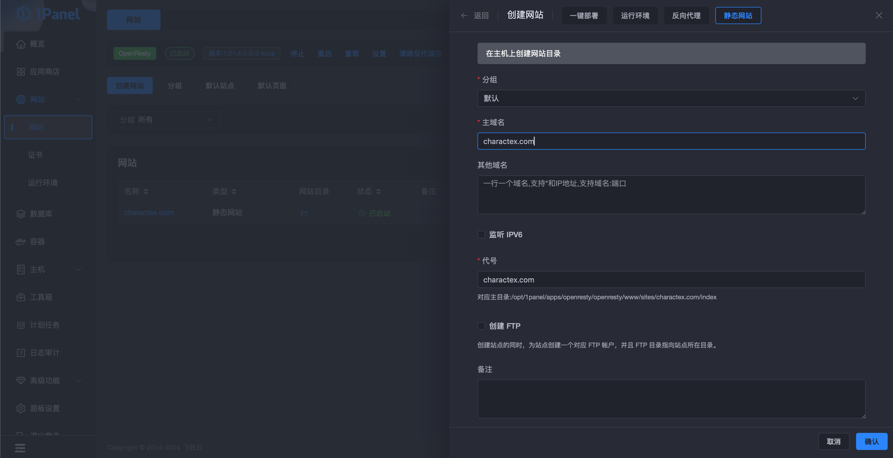Click 重载 OpenResty link
Viewport: 893px width, 458px height.
[x=352, y=54]
